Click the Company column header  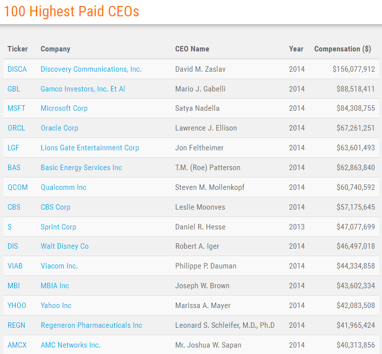pyautogui.click(x=55, y=49)
